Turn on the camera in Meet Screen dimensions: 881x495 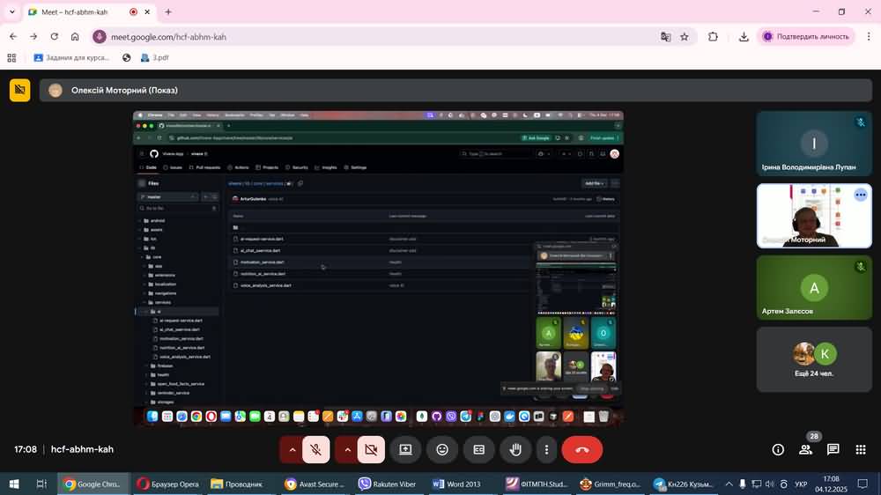click(371, 449)
